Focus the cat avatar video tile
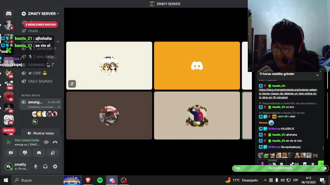The image size is (330, 185). click(109, 116)
